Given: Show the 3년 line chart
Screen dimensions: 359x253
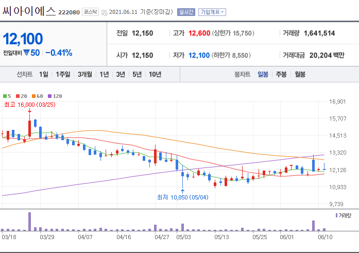Looking at the screenshot, I should click(121, 74).
